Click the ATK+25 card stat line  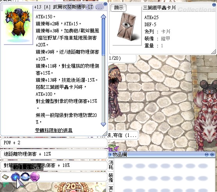click(152, 18)
